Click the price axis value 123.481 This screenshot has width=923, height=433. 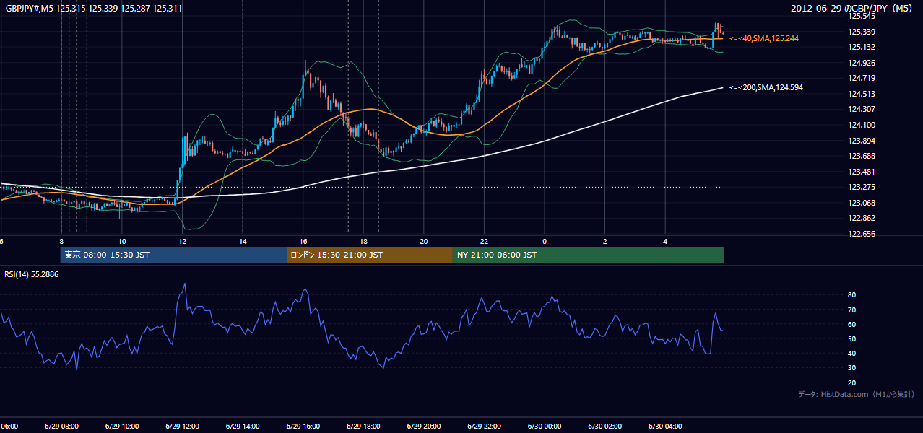pyautogui.click(x=862, y=172)
